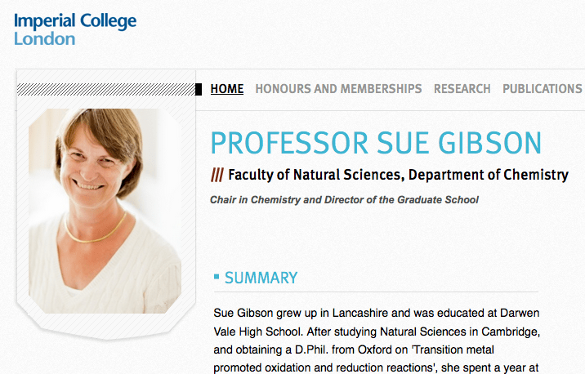Image resolution: width=585 pixels, height=374 pixels.
Task: Go to the Publications tab
Action: coord(542,89)
